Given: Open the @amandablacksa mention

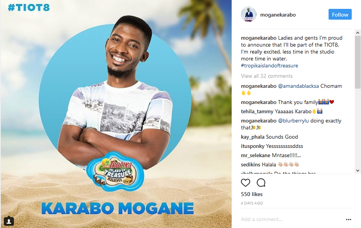Looking at the screenshot, I should (x=298, y=86).
